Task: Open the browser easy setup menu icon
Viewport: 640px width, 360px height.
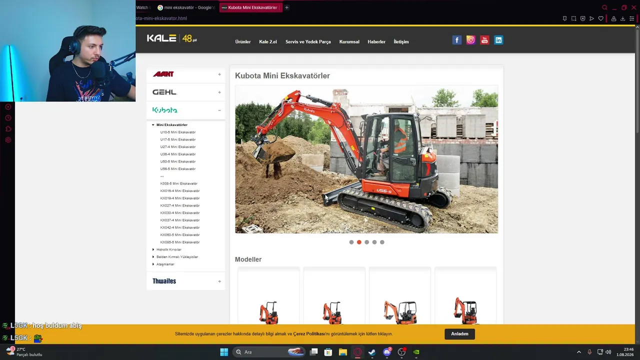Action: point(631,18)
